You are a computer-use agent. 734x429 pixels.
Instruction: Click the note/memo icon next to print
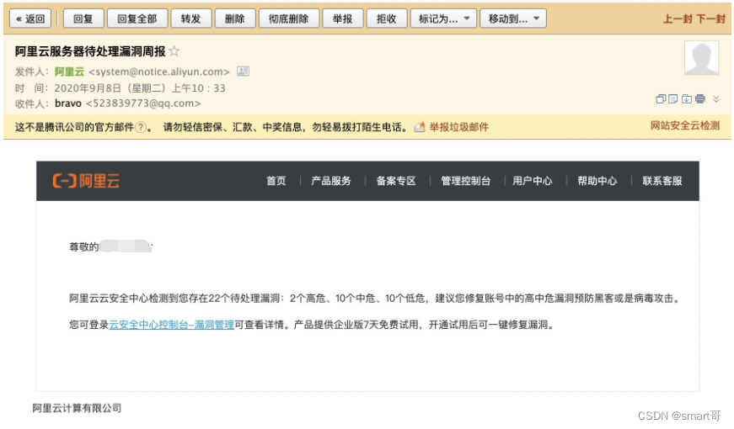point(673,98)
